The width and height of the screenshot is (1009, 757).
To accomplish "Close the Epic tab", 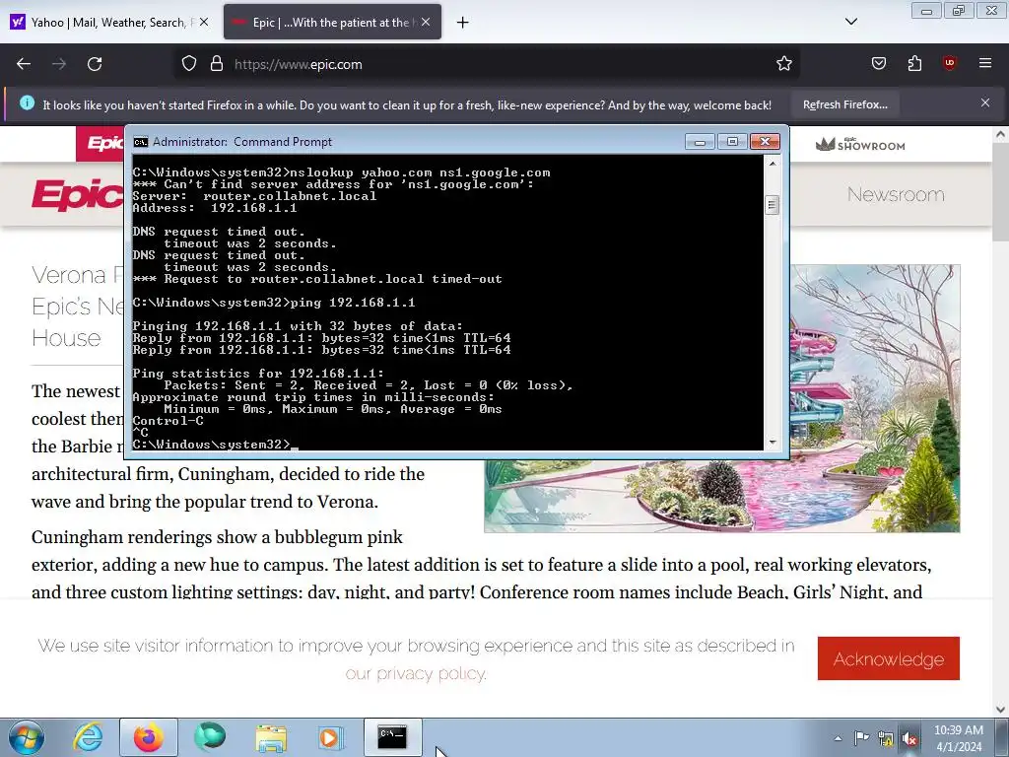I will [x=426, y=22].
